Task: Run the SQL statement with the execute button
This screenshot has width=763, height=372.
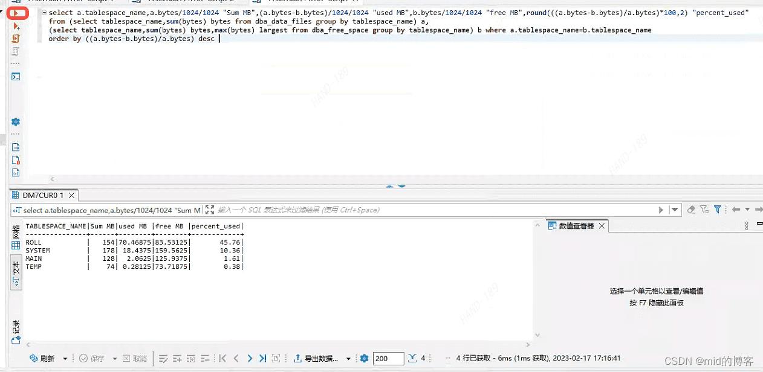Action: coord(16,13)
